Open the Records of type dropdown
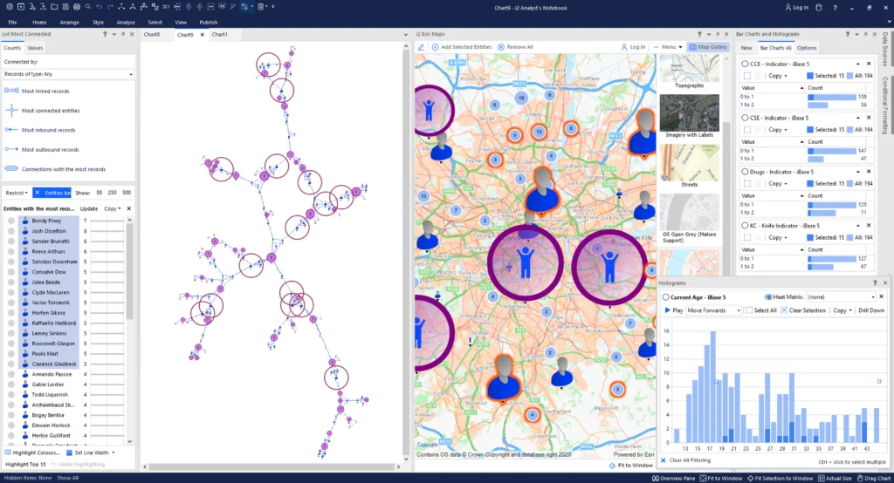894x483 pixels. pyautogui.click(x=68, y=74)
